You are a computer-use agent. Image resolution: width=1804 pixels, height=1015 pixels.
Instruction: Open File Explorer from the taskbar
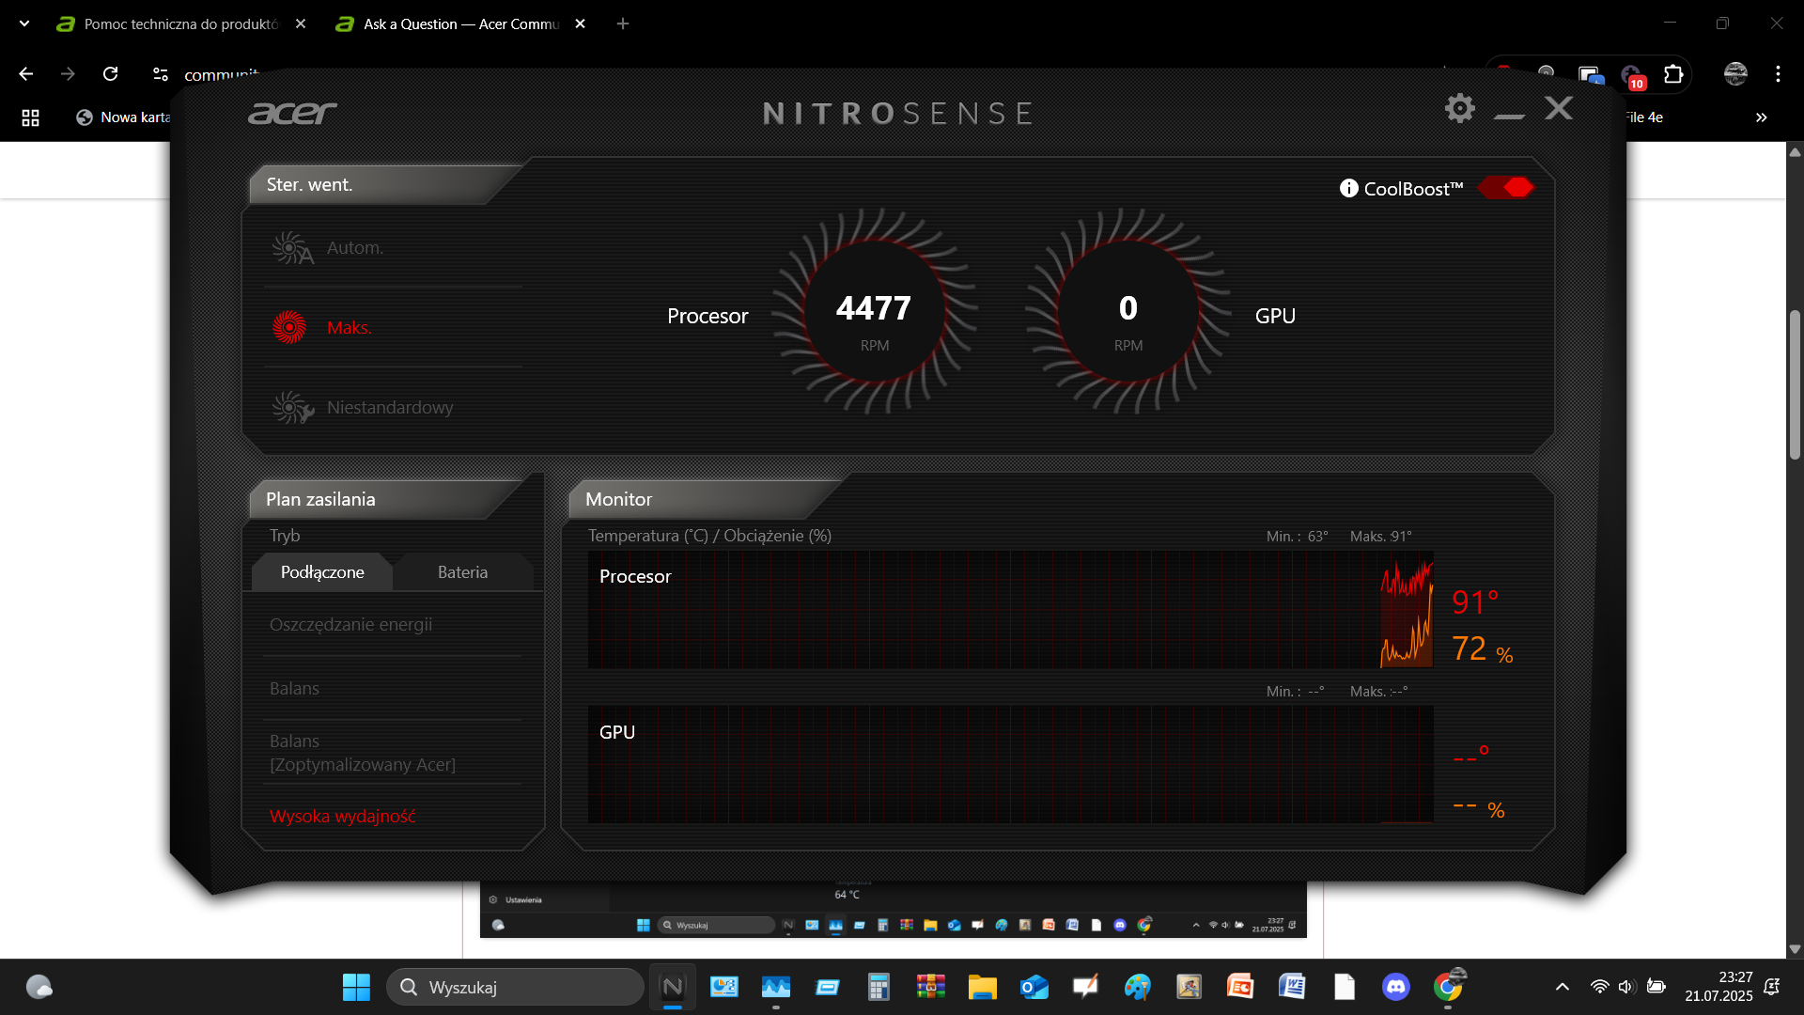(x=982, y=987)
